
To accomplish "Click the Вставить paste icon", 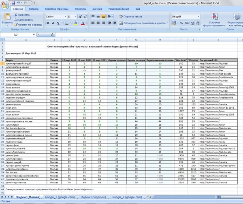I will [x=7, y=18].
